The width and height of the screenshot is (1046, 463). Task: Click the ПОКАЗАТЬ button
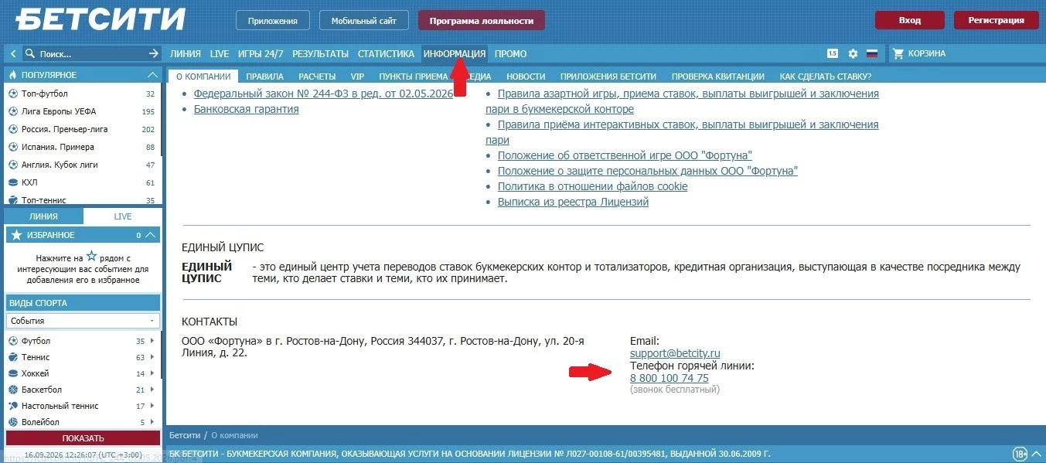83,438
